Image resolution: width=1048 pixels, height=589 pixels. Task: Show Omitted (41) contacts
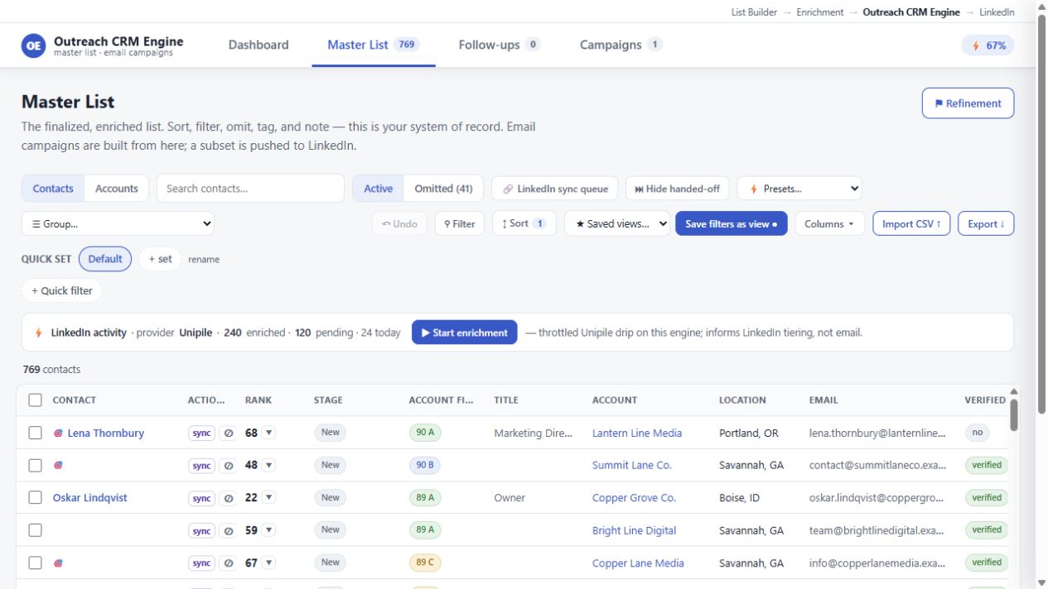pos(443,189)
